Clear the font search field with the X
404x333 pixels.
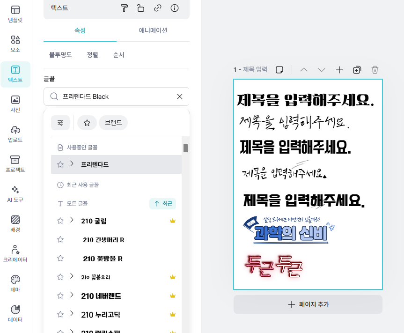tap(179, 96)
